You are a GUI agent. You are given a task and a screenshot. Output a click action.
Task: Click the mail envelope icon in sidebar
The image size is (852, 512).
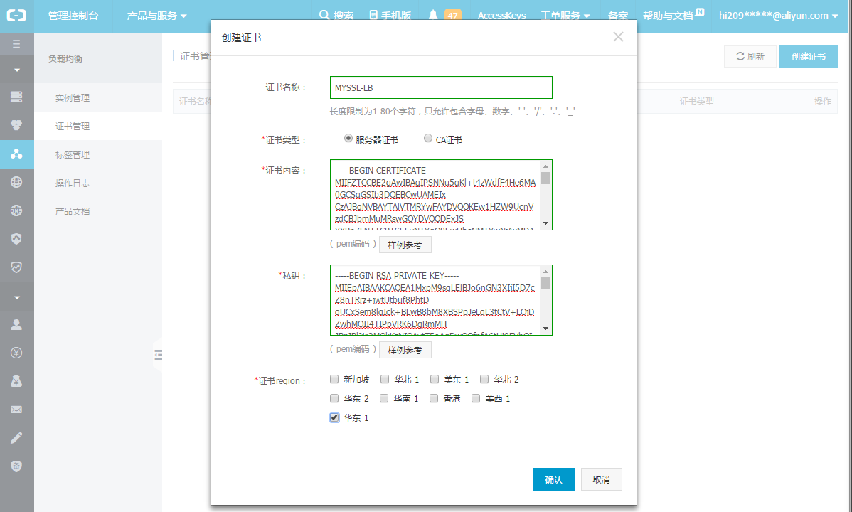click(x=17, y=409)
